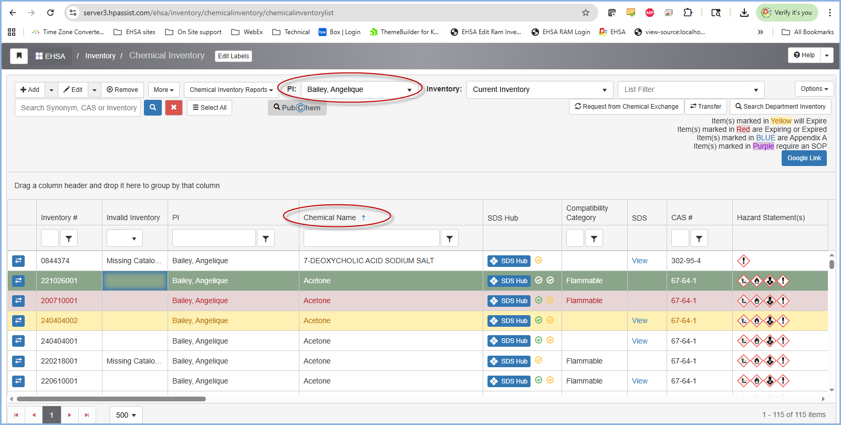The height and width of the screenshot is (425, 841).
Task: Click the Google Link button
Action: pos(804,158)
